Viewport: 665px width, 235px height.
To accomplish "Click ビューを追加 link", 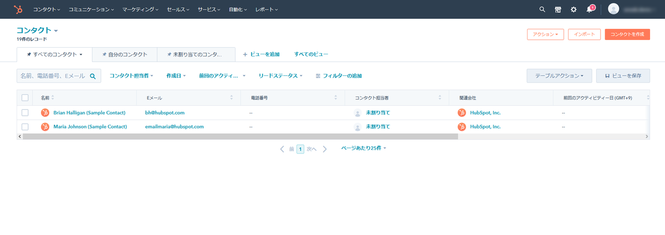I will (x=261, y=54).
